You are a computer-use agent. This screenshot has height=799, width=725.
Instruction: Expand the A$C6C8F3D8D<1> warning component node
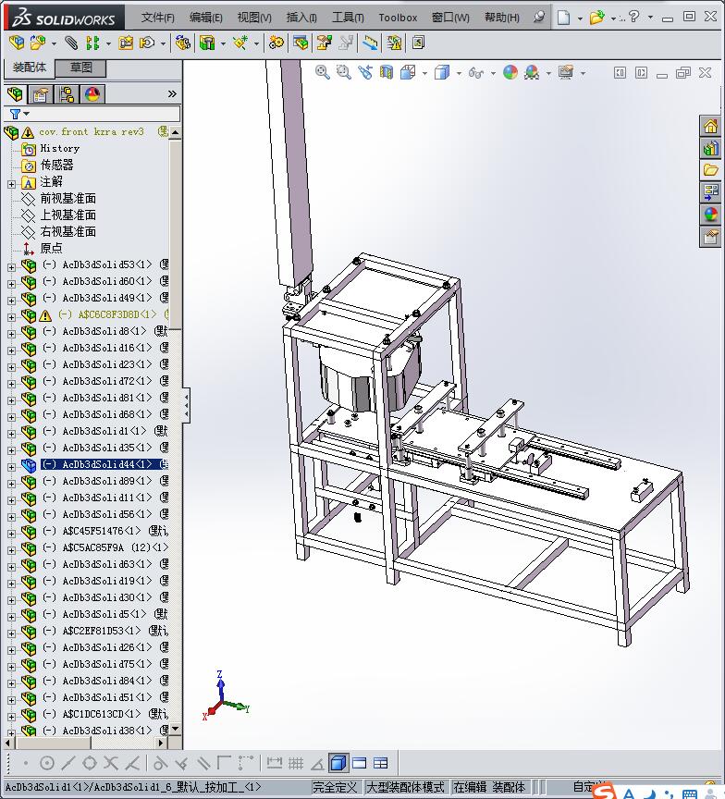click(12, 317)
